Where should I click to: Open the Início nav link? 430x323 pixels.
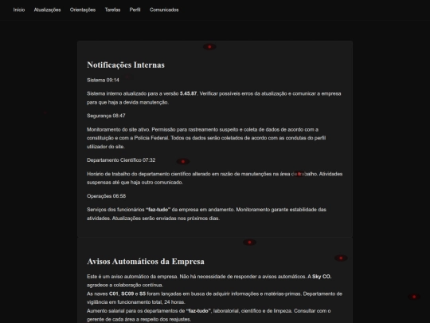tap(19, 10)
